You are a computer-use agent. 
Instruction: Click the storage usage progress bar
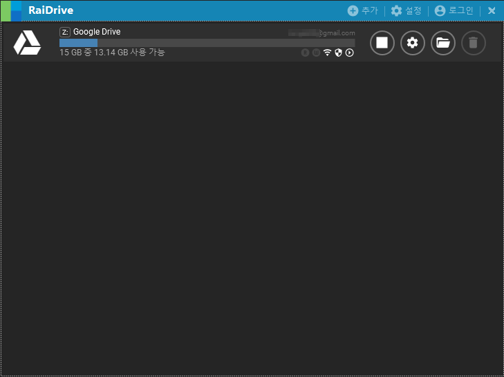click(207, 43)
